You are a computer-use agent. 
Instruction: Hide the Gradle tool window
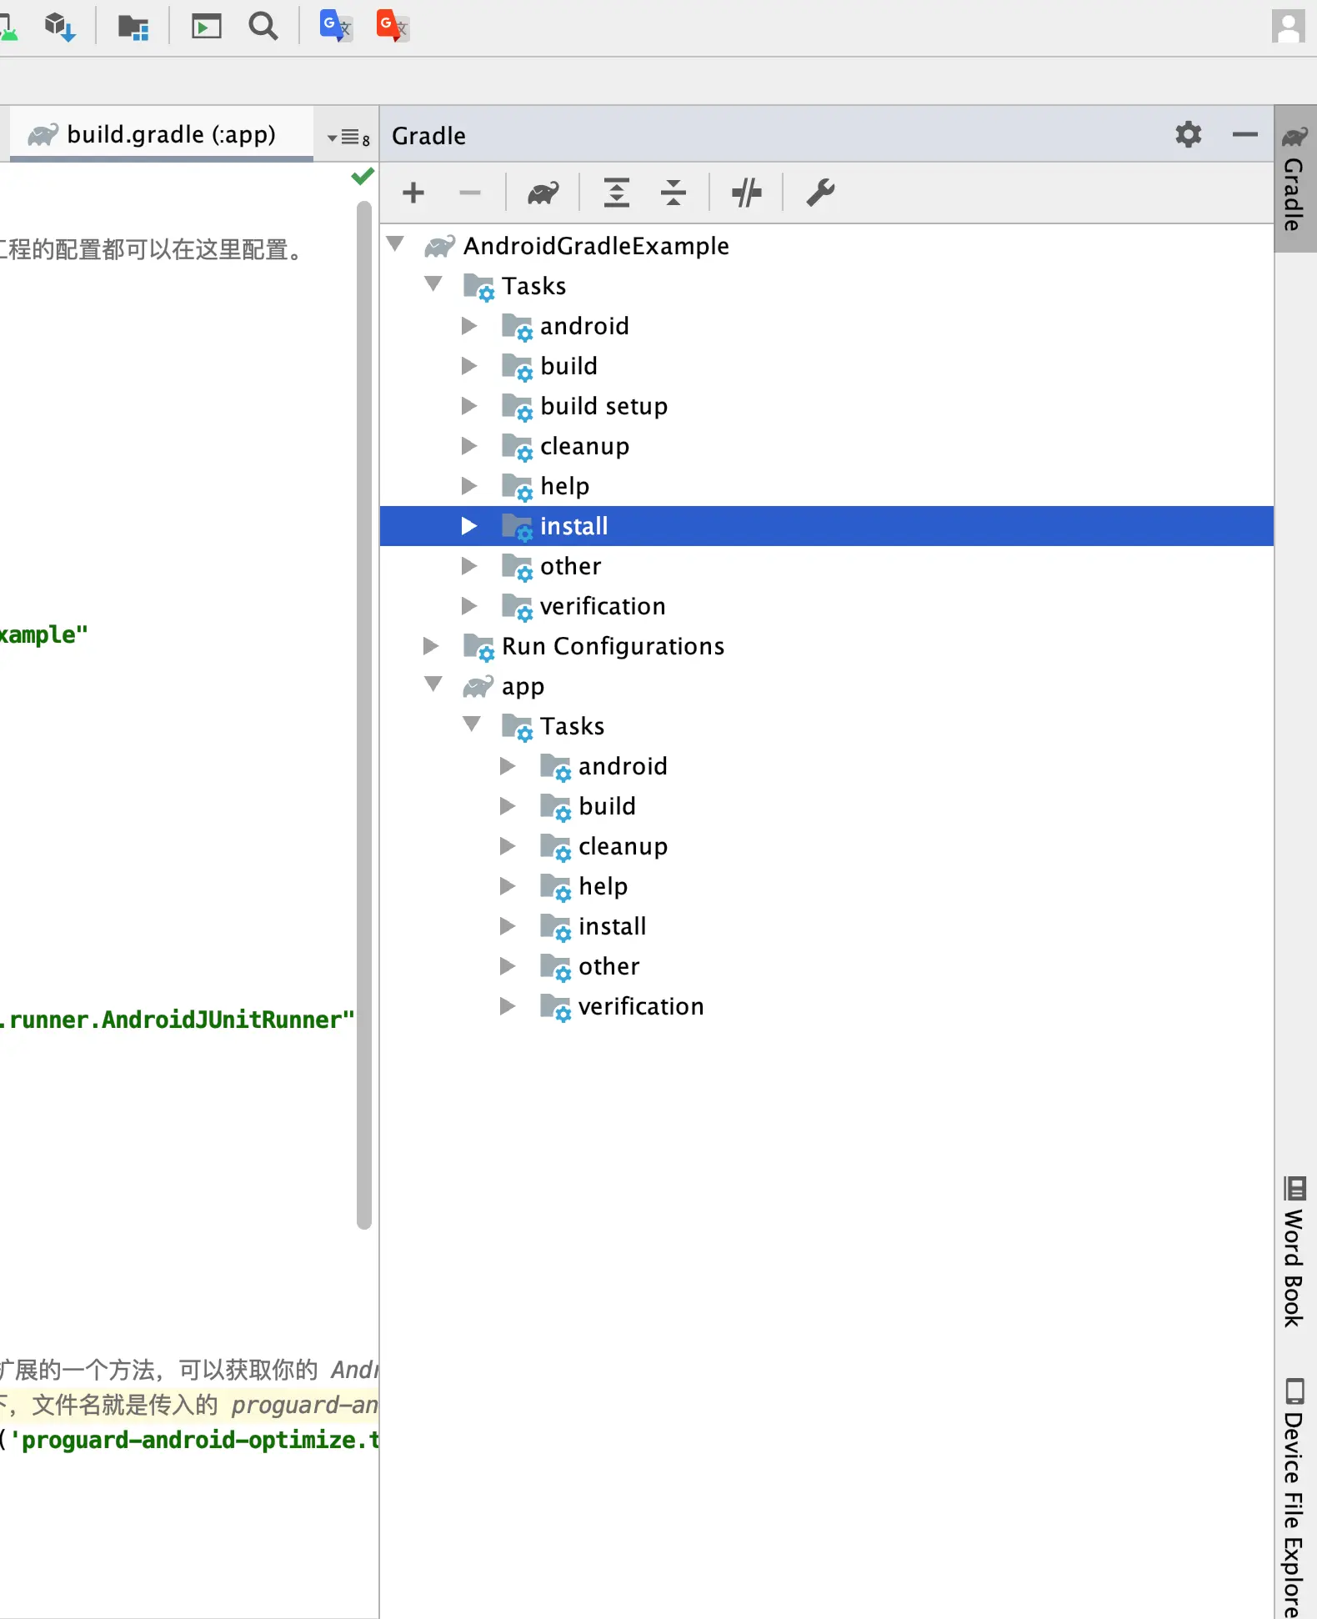tap(1245, 134)
